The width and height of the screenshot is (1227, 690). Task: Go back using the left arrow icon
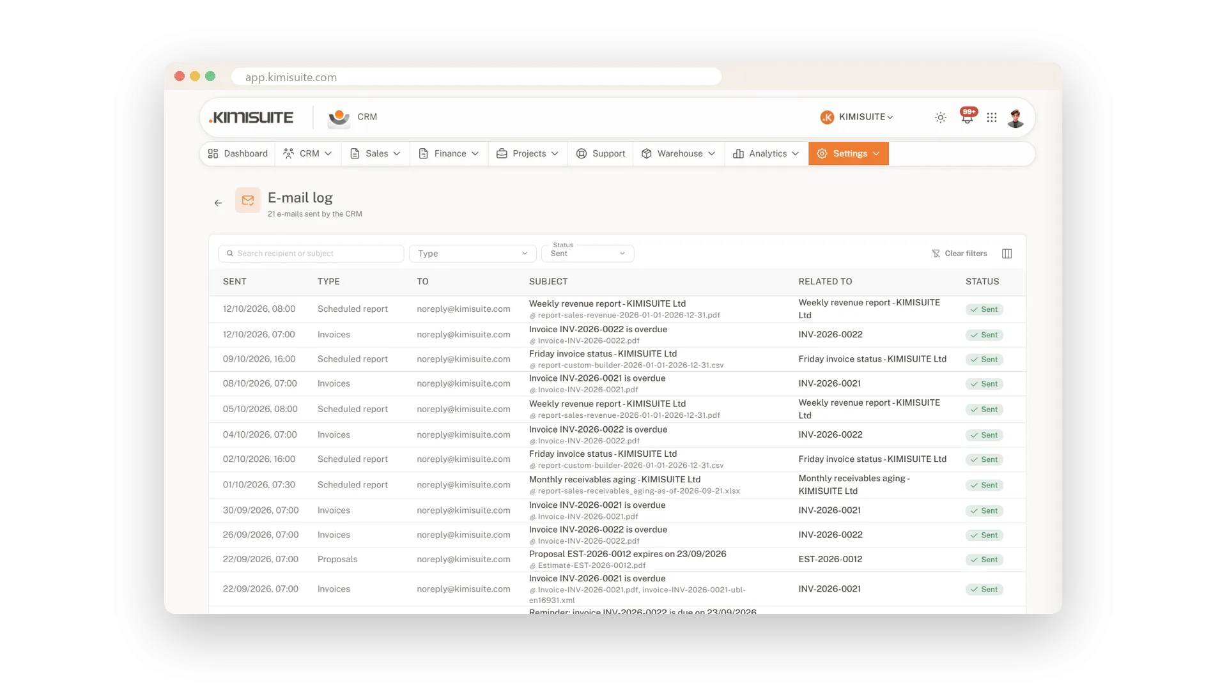[218, 203]
